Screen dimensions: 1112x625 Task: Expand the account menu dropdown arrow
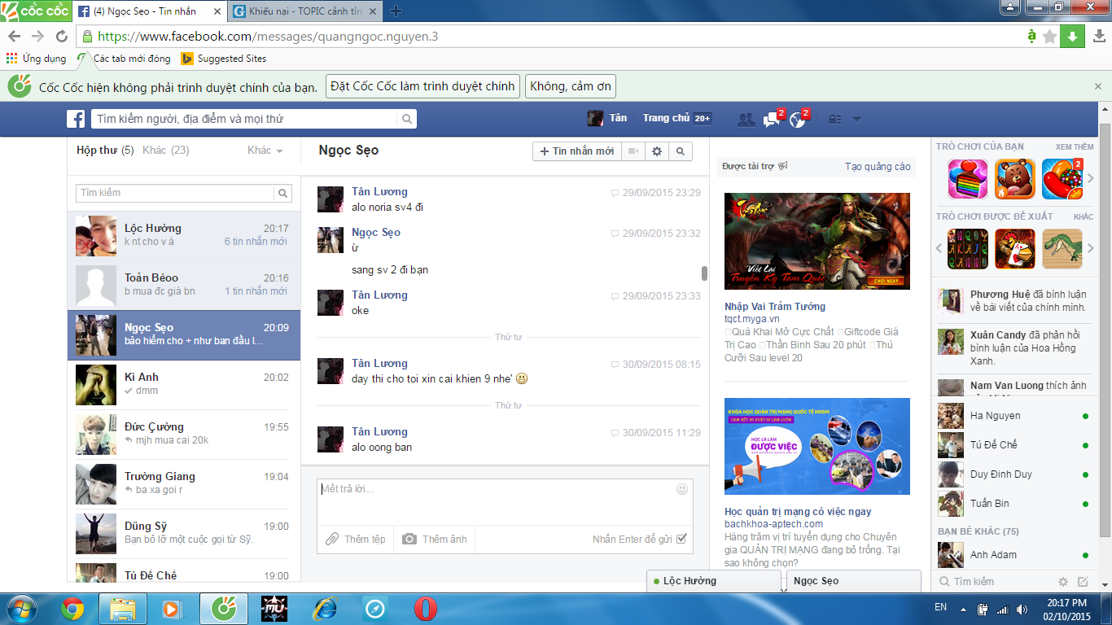(x=856, y=119)
